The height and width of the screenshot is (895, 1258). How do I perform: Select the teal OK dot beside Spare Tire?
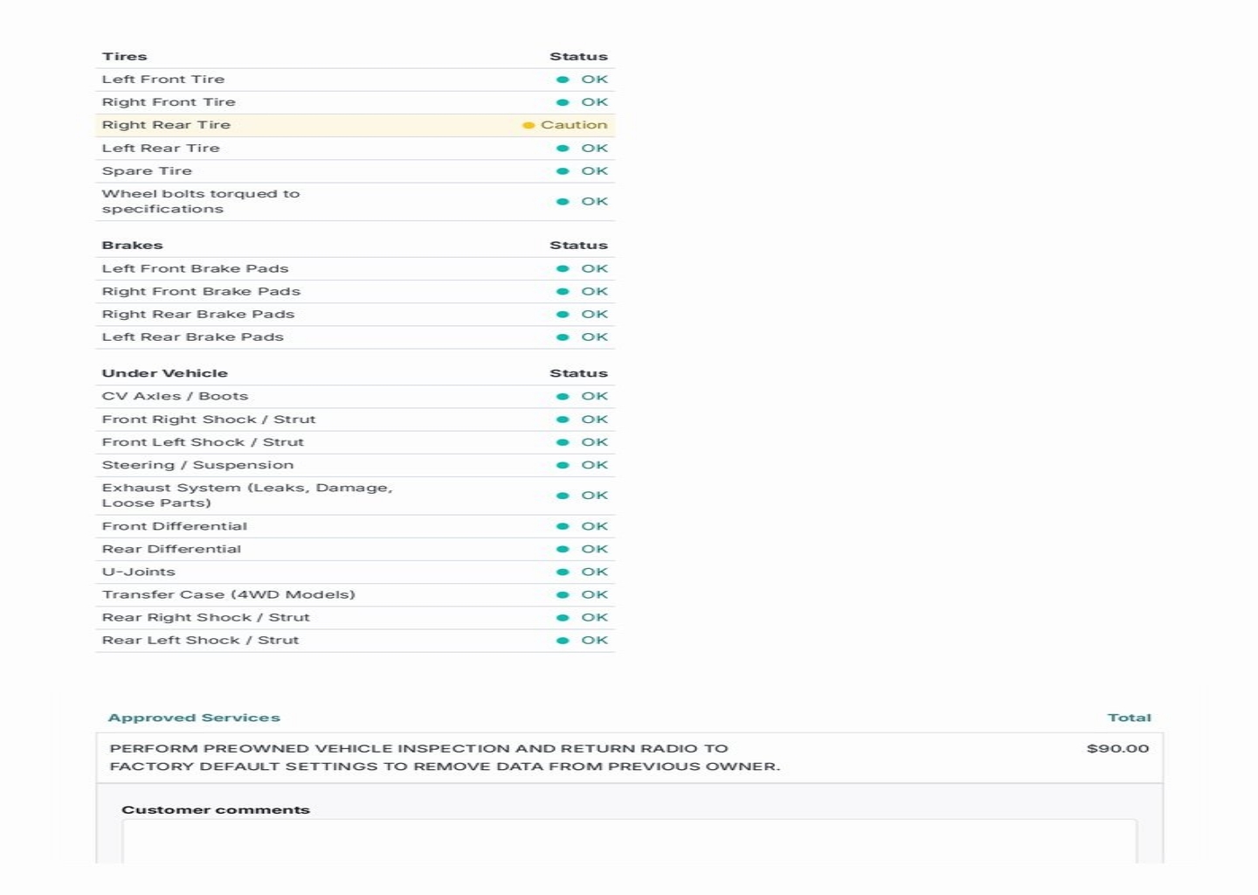coord(563,171)
